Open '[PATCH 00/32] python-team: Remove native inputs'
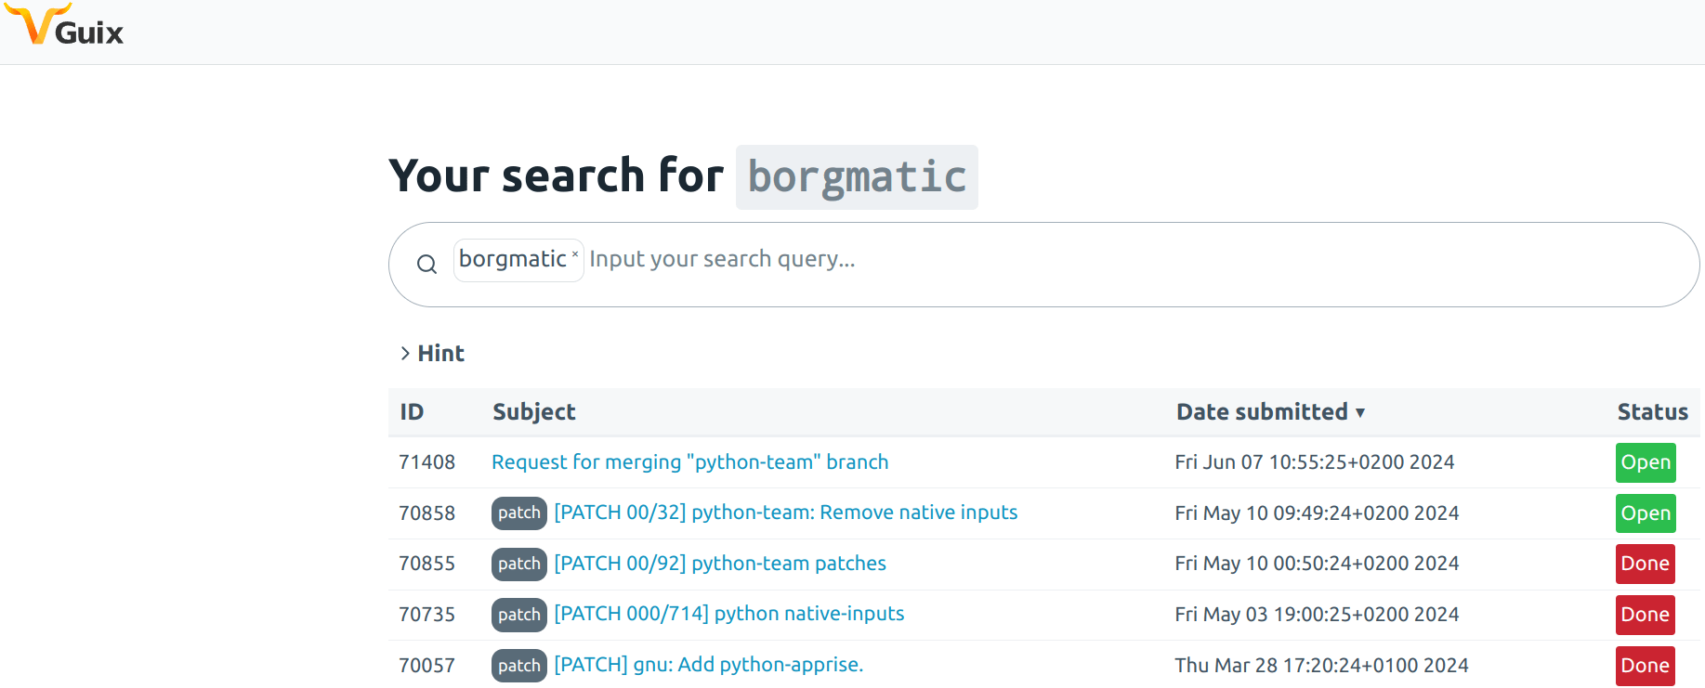Screen dimensions: 1705x688 click(x=785, y=513)
